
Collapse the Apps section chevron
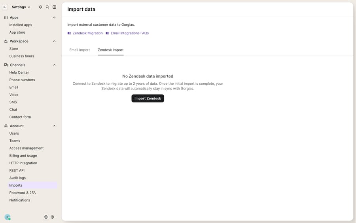(x=54, y=17)
